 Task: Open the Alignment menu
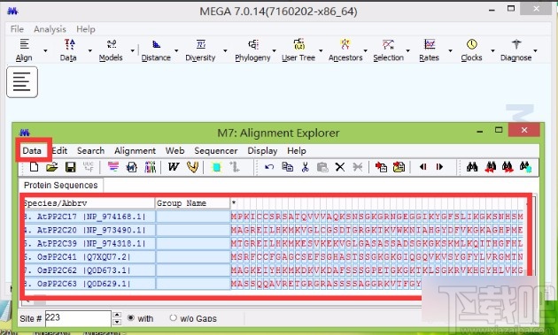[x=135, y=150]
